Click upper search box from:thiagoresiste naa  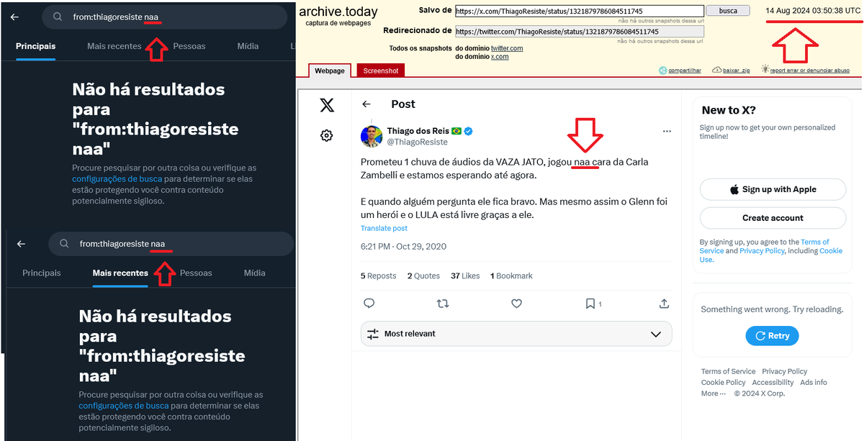[164, 17]
